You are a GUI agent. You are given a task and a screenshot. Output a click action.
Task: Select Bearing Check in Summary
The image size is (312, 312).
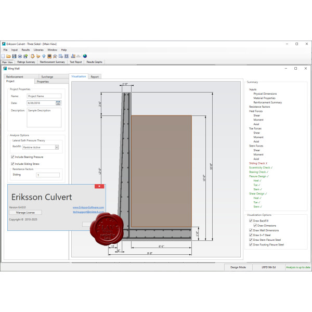click(x=258, y=172)
